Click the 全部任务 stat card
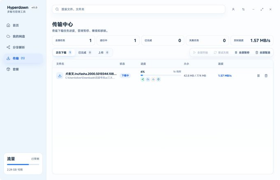280x180 pixels. 73,40
